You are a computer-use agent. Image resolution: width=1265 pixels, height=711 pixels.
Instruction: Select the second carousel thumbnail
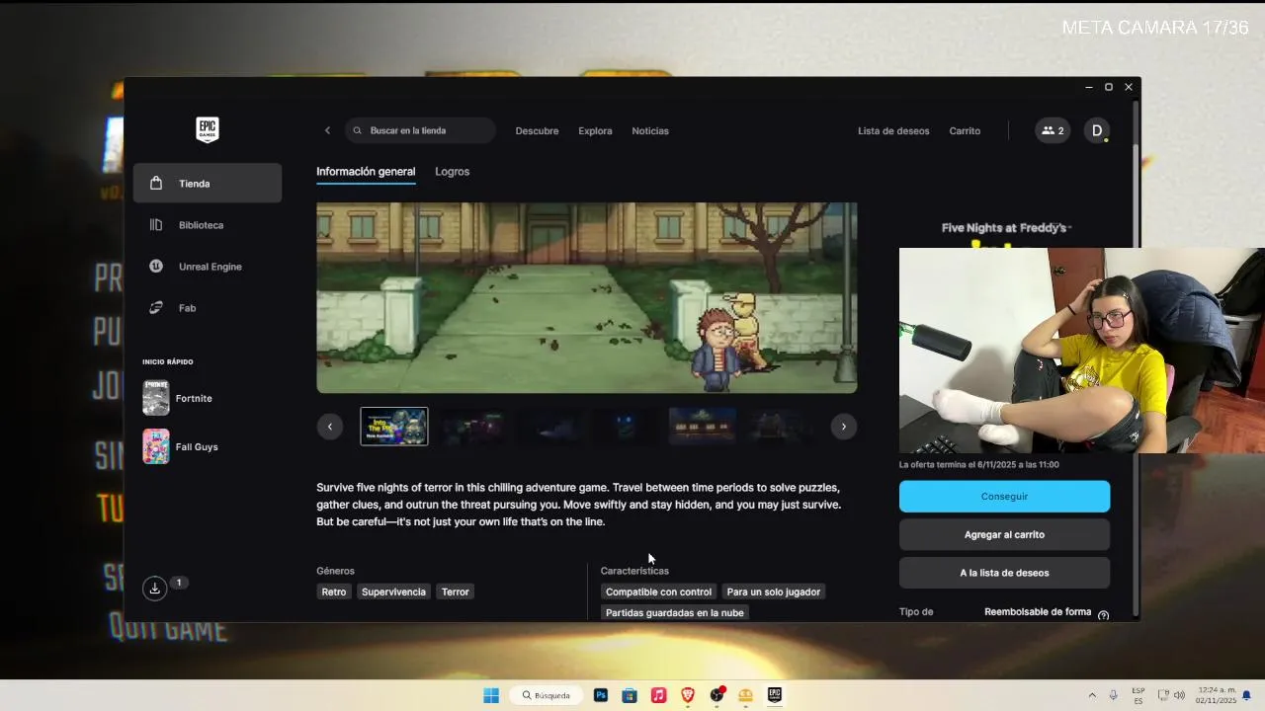pos(471,427)
